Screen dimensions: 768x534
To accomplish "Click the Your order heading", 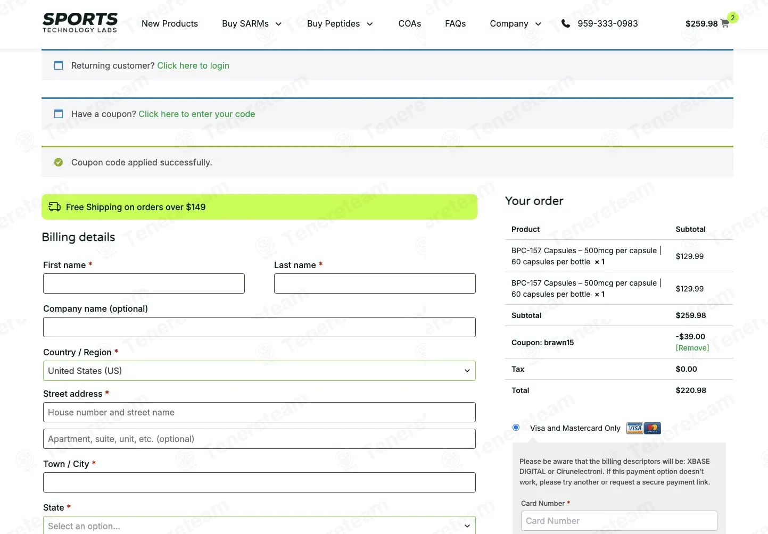I will pos(534,201).
